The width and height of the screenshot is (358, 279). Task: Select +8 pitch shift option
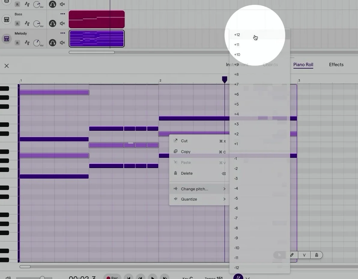point(259,75)
